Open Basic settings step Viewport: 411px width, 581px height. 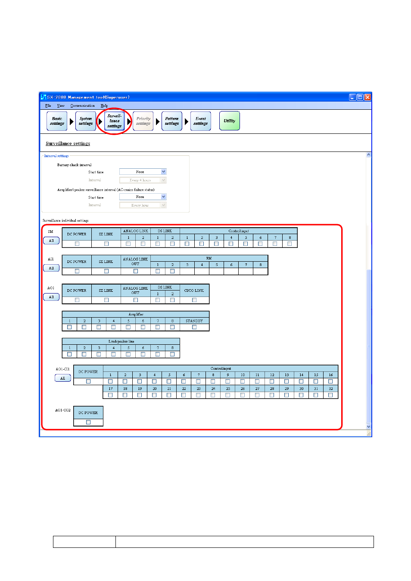click(x=57, y=121)
